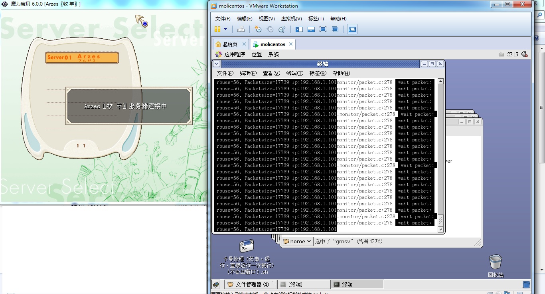Click the revert to snapshot icon
This screenshot has width=545, height=294.
pos(270,29)
